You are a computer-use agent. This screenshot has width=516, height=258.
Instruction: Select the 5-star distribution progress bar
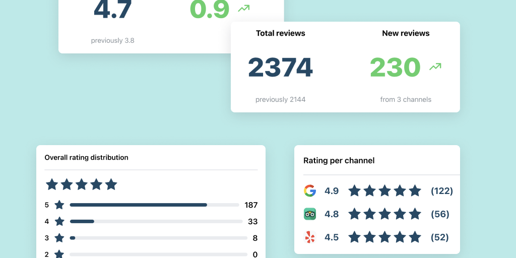click(x=154, y=205)
